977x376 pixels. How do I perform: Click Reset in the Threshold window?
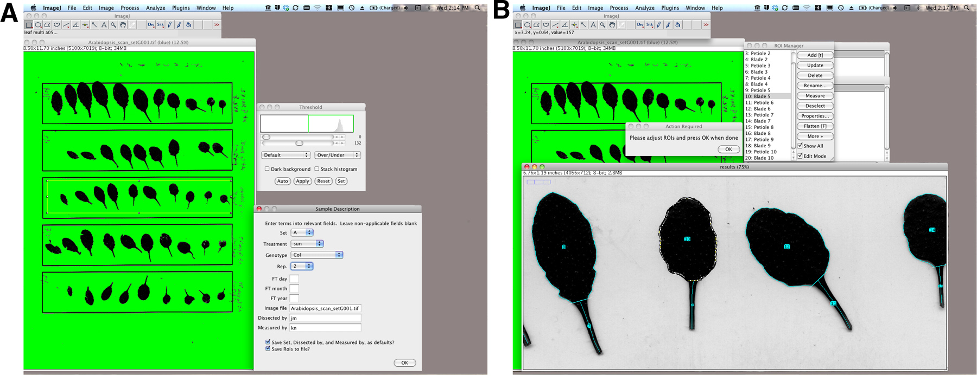323,181
